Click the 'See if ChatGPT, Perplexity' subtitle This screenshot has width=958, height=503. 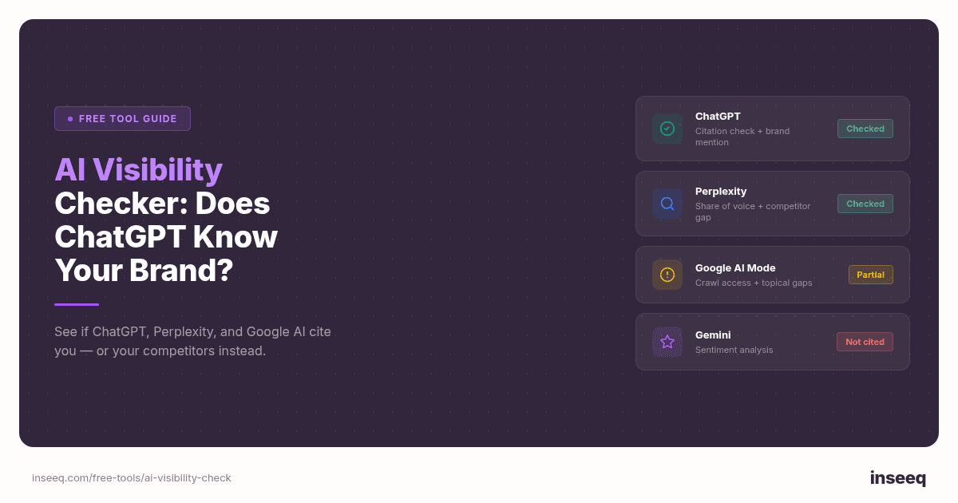(x=192, y=331)
